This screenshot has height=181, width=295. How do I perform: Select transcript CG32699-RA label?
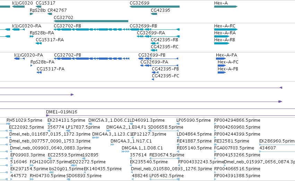[x=151, y=33]
